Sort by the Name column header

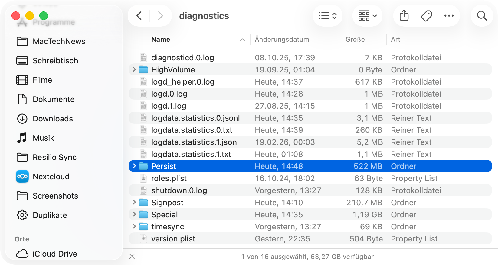coord(161,40)
